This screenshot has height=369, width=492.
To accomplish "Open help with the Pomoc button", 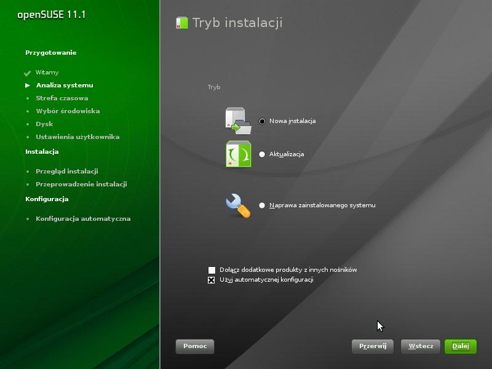I will 195,346.
